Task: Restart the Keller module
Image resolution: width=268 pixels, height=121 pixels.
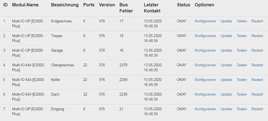Action: pos(257,80)
